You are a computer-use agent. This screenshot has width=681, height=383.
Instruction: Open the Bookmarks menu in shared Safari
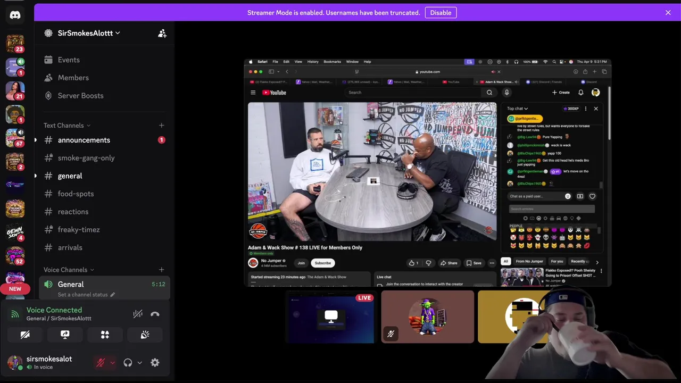tap(332, 62)
